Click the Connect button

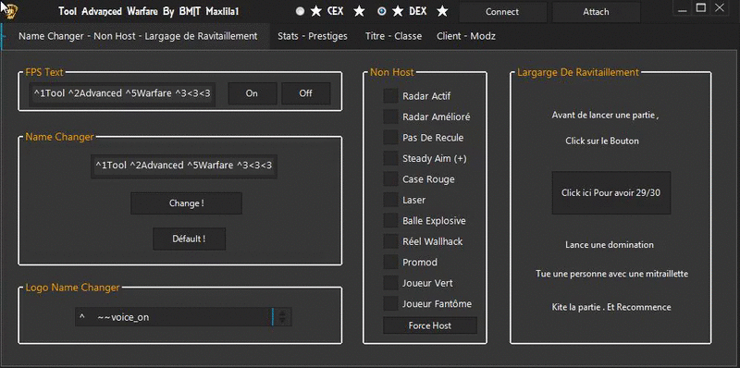point(502,12)
